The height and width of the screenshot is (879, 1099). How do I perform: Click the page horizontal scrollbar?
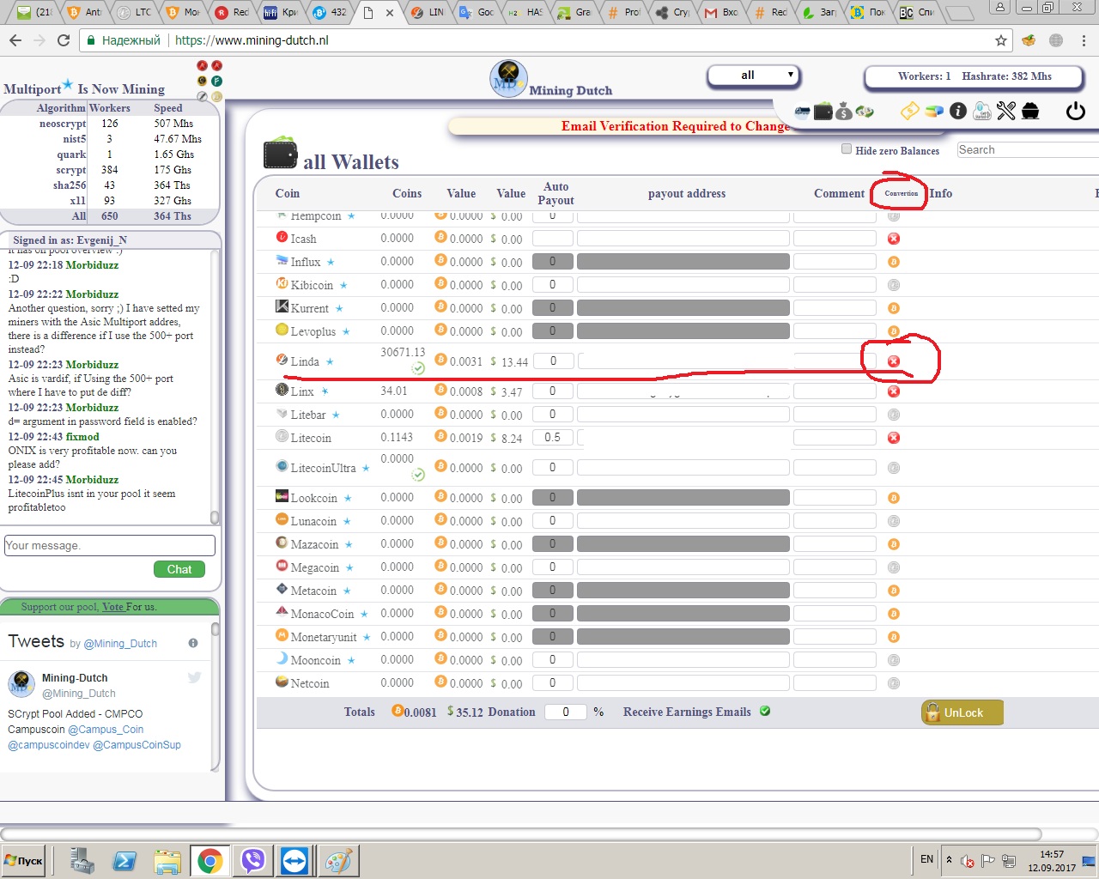click(x=521, y=834)
